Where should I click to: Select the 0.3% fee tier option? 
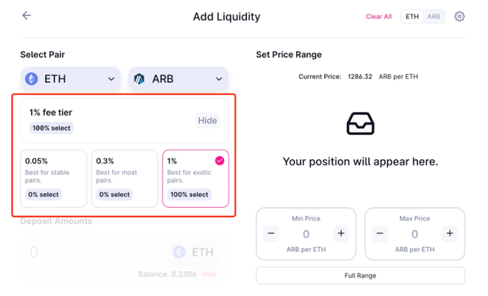pos(124,179)
